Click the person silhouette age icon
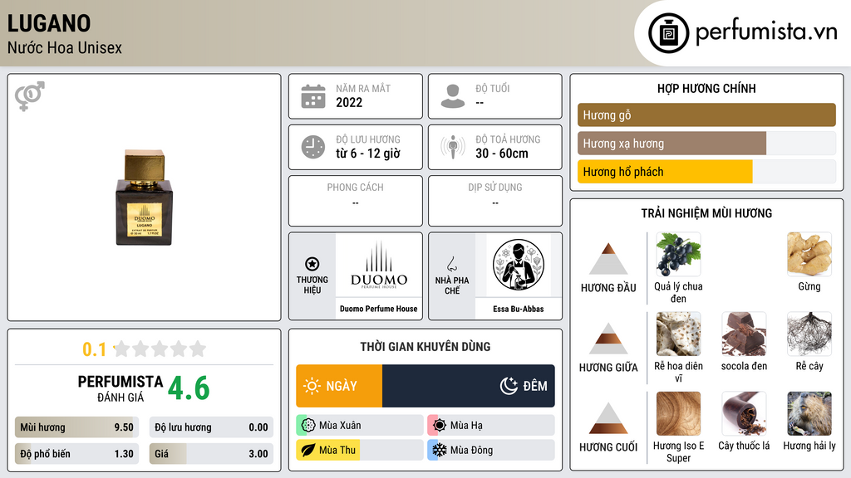 point(453,96)
